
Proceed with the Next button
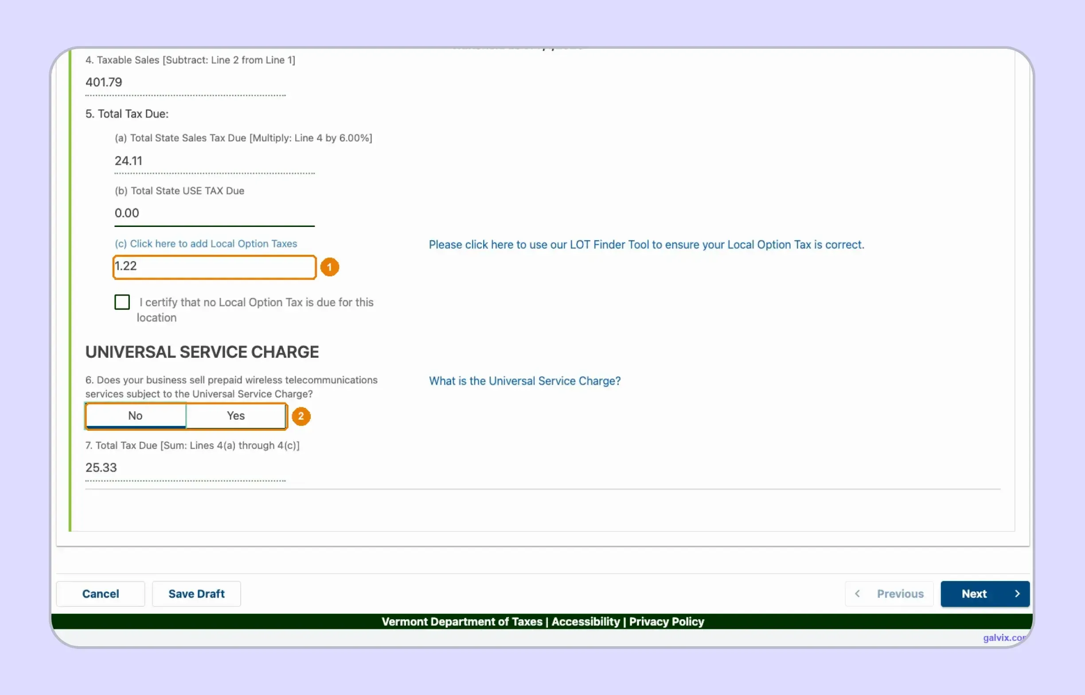click(985, 593)
